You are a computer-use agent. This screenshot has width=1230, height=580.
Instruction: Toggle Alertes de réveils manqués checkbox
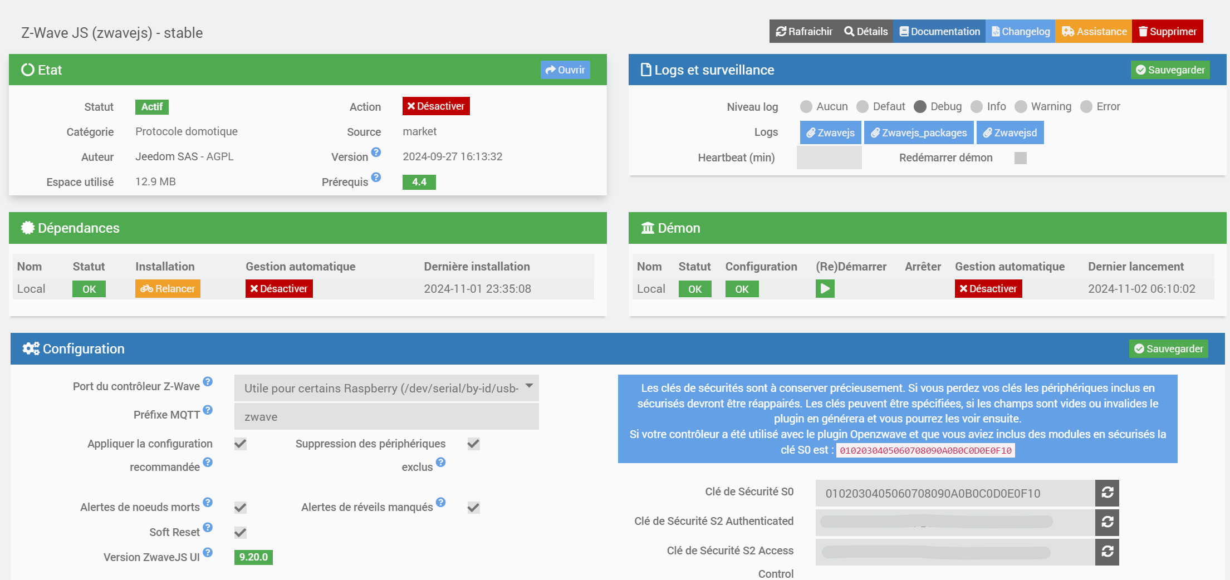click(x=473, y=507)
